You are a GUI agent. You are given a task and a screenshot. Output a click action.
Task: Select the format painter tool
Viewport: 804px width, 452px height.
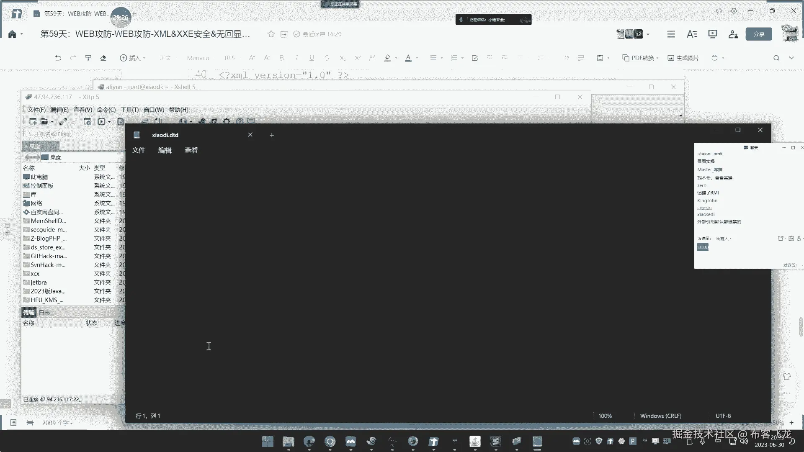88,58
